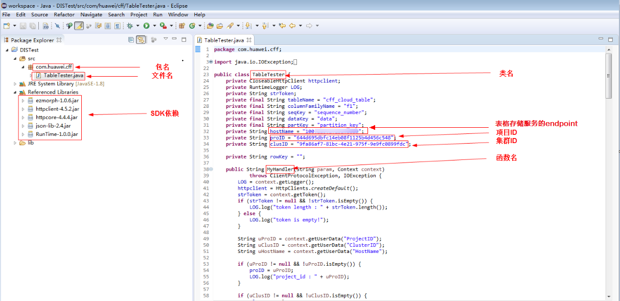620x301 pixels.
Task: Toggle Link with Editor in Package Explorer
Action: tap(140, 39)
